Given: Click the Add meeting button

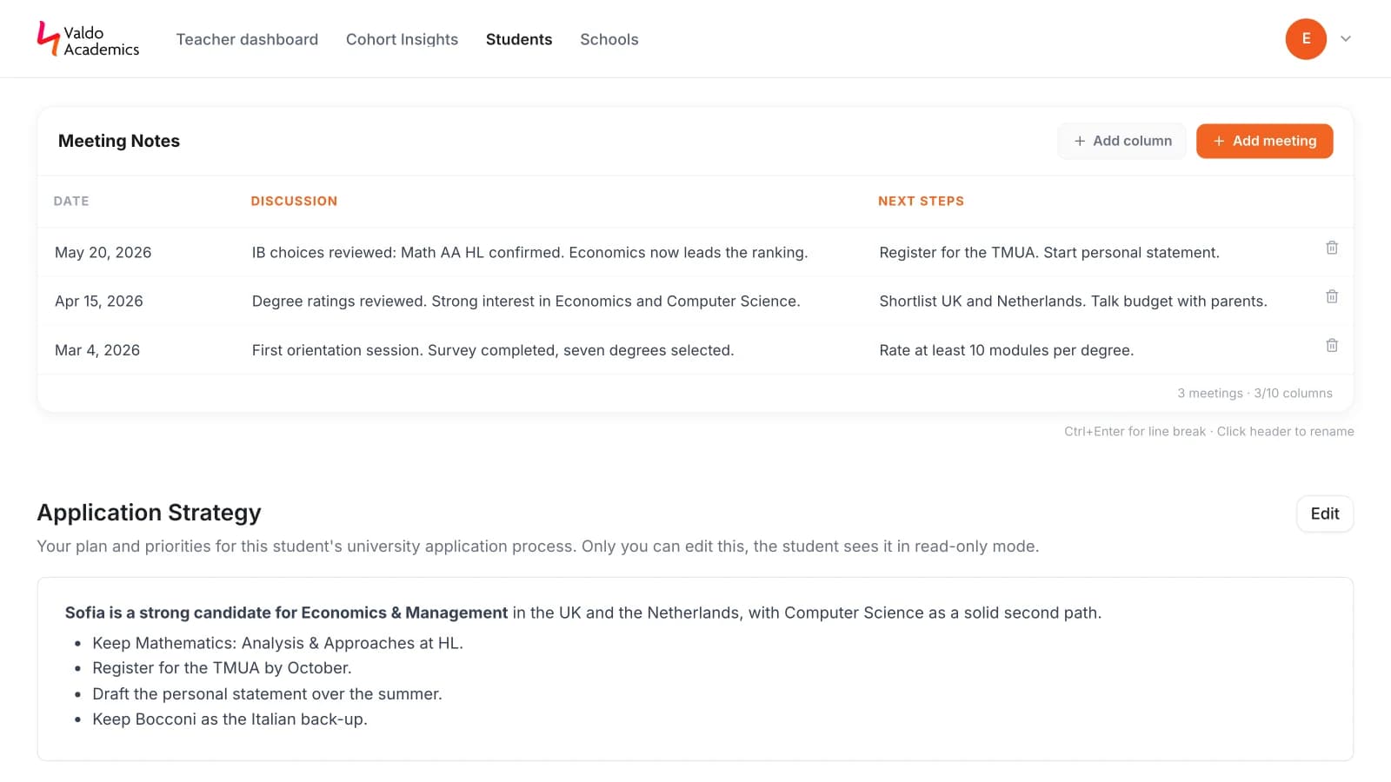Looking at the screenshot, I should 1264,141.
